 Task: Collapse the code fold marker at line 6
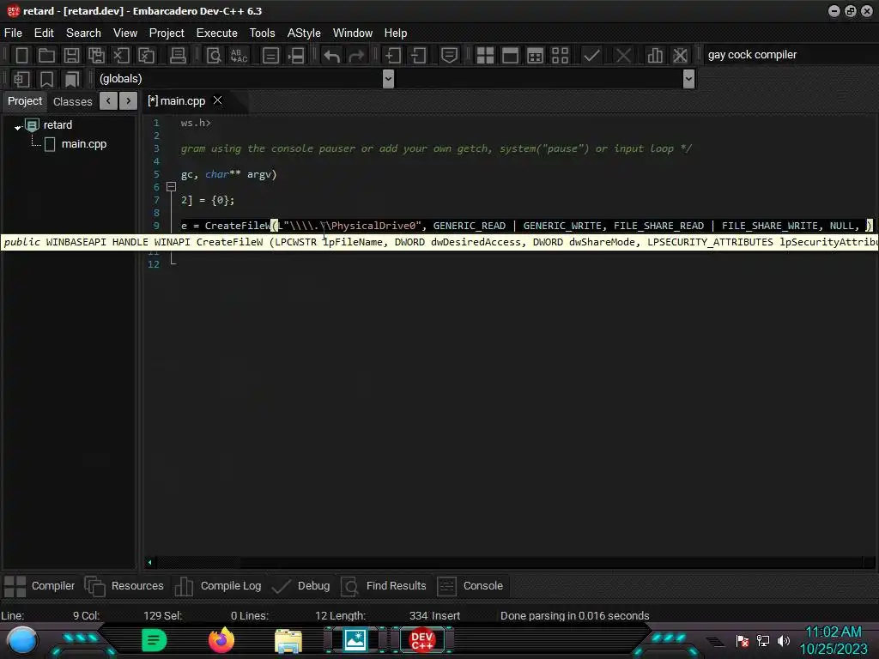[172, 186]
